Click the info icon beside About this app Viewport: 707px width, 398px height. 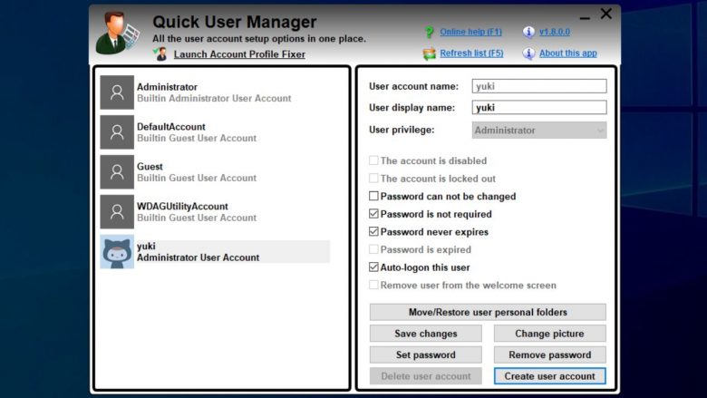(528, 53)
